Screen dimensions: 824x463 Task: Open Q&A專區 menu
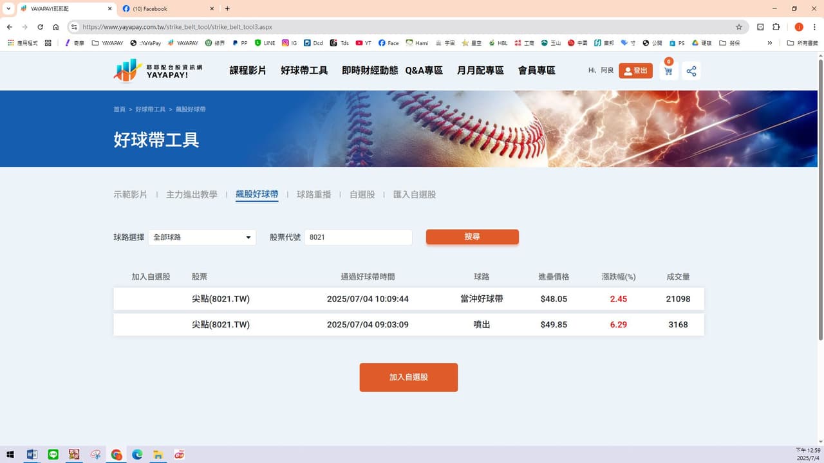[424, 71]
